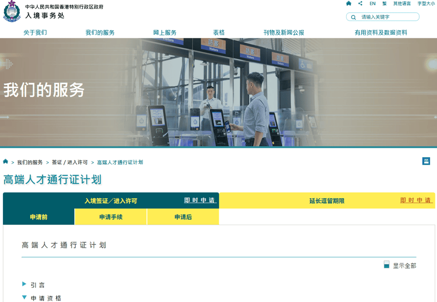Collapse the 申请资格 section
This screenshot has height=302, width=437.
pos(24,298)
